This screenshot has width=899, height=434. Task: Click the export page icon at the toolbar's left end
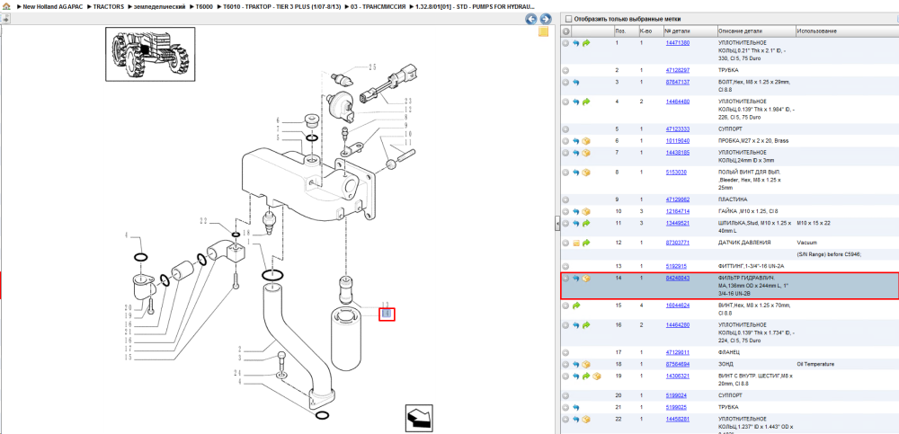[x=5, y=19]
